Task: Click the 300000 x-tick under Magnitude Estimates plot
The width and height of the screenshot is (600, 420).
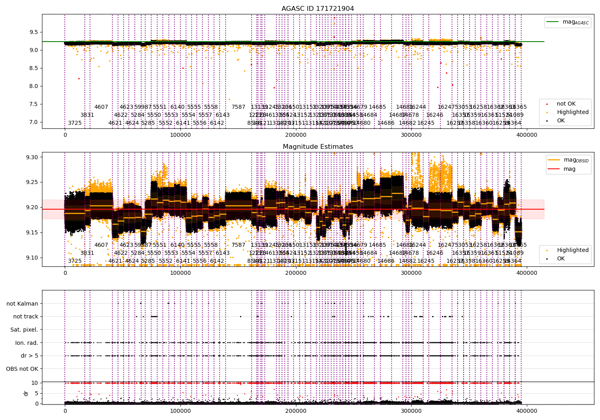Action: click(411, 273)
